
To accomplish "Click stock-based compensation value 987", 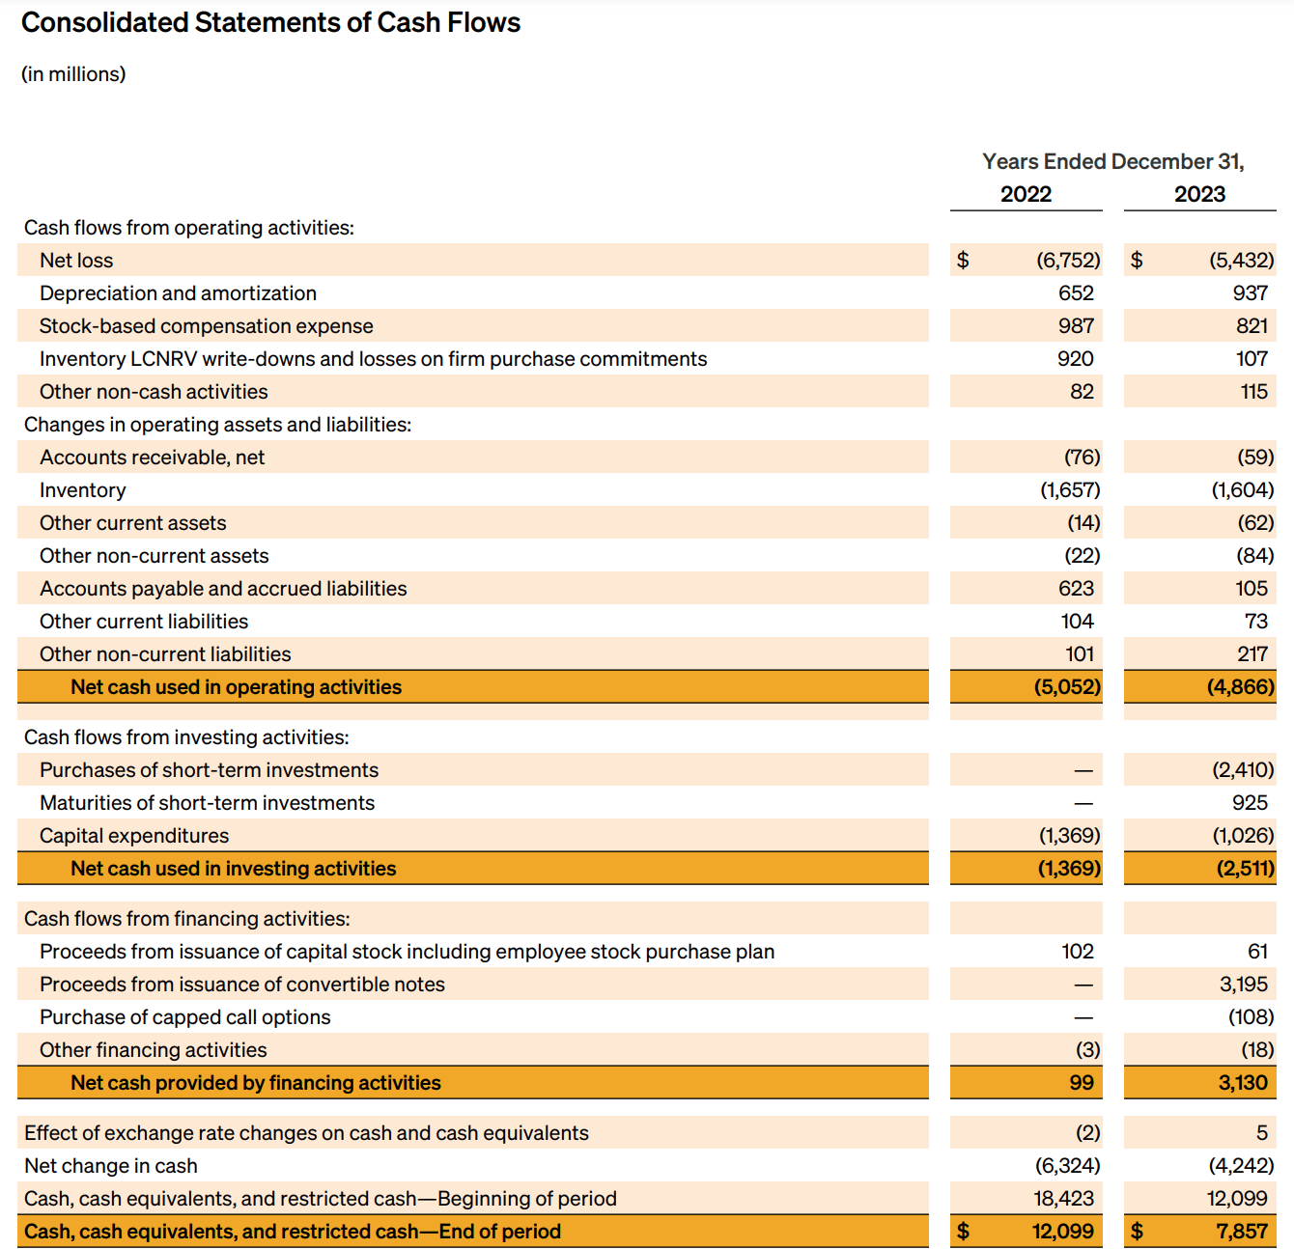I will click(x=1076, y=326).
